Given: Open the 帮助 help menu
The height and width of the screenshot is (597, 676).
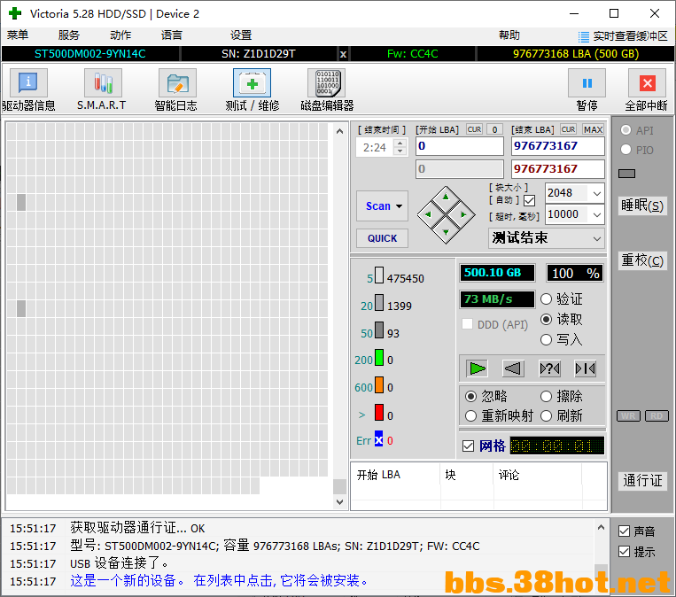Looking at the screenshot, I should pos(509,35).
